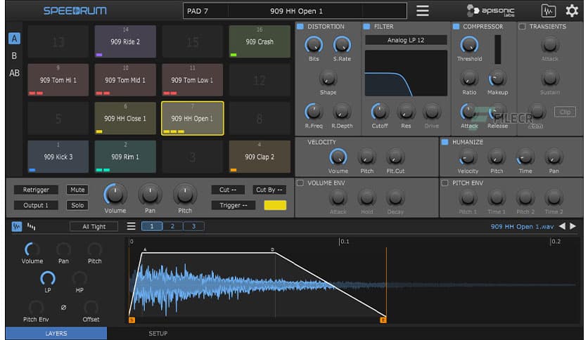The image size is (588, 340).
Task: Click the orange end marker E
Action: coord(383,320)
